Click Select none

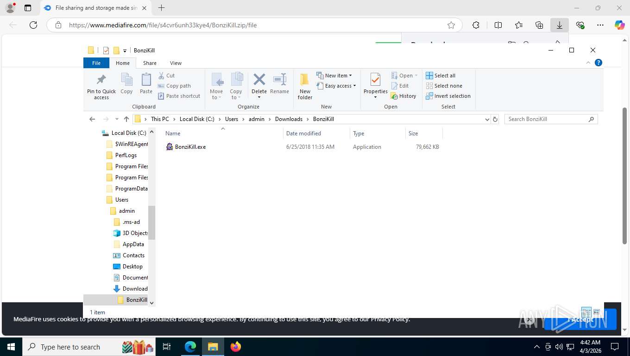coord(444,86)
